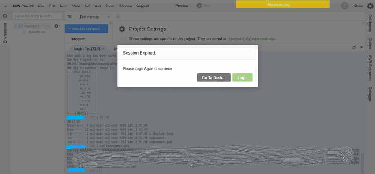The height and width of the screenshot is (174, 375).
Task: Click the Run icon in the top toolbar
Action: pyautogui.click(x=199, y=6)
